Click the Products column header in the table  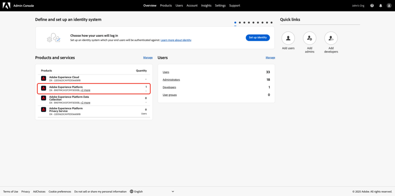tap(46, 70)
